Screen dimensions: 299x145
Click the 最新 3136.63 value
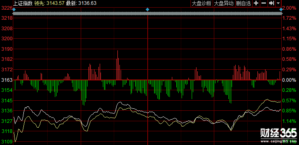point(81,3)
